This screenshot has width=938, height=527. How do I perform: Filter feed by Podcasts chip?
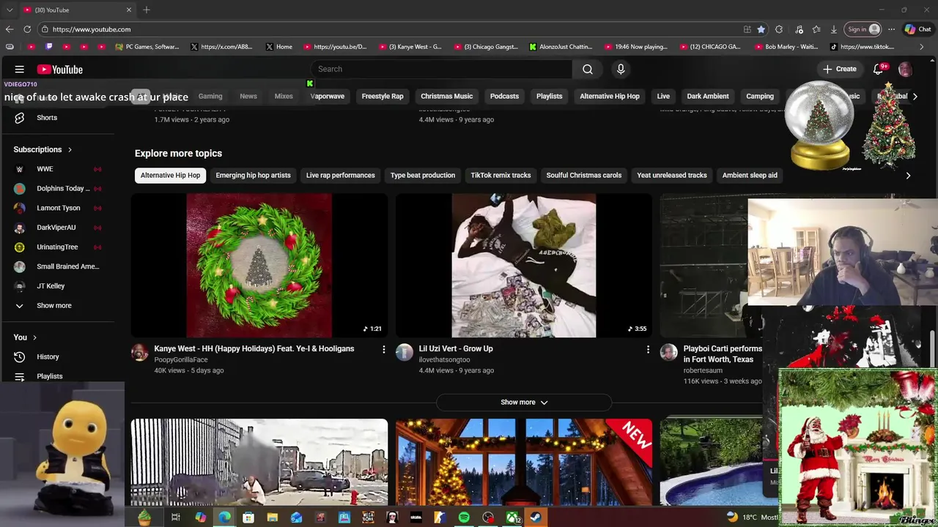point(504,96)
